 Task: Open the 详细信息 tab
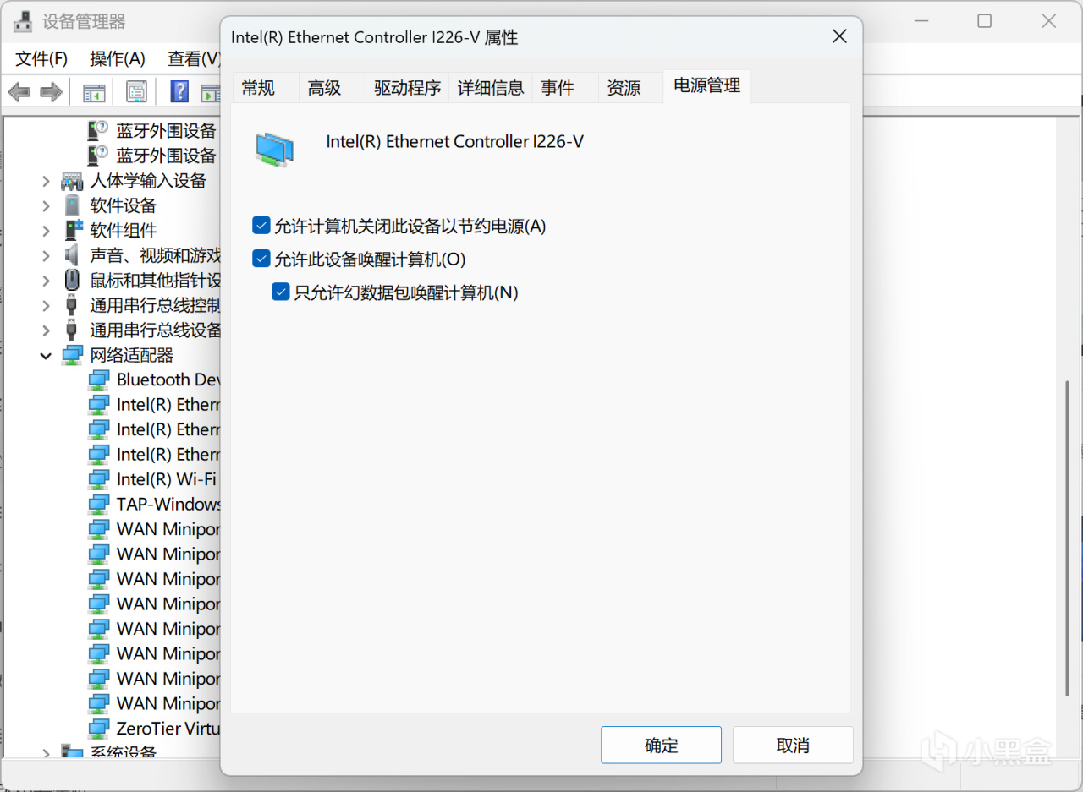click(x=491, y=88)
